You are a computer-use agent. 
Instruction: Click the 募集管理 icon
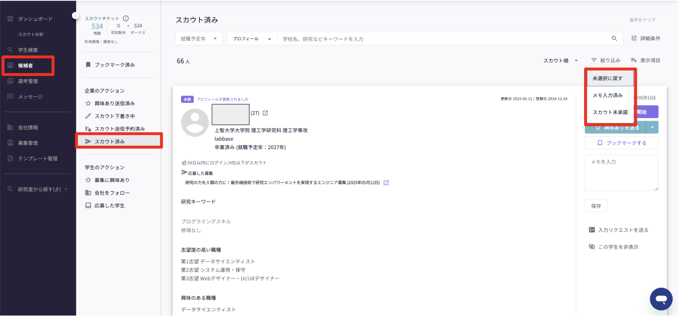[x=10, y=143]
